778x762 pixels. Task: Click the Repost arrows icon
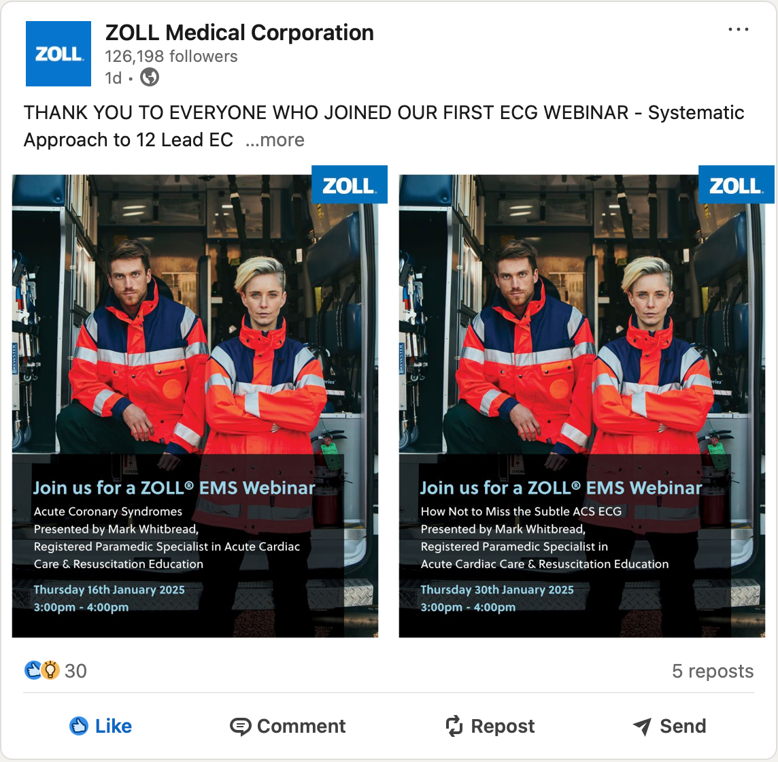(x=454, y=726)
